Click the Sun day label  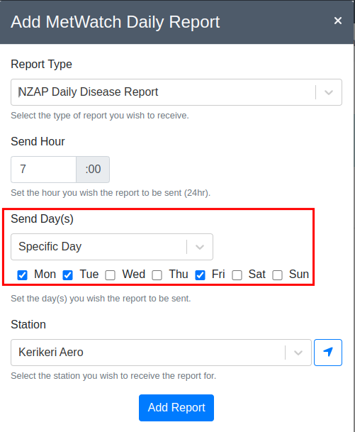point(299,275)
